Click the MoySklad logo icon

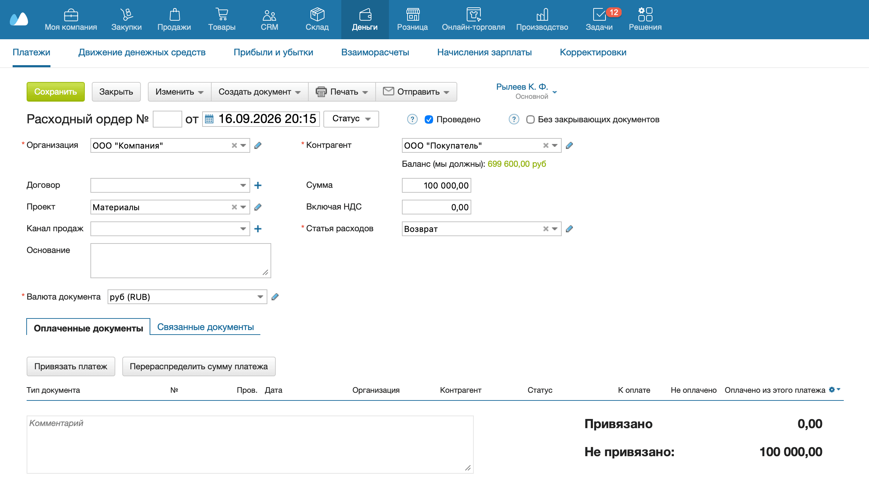pyautogui.click(x=19, y=19)
